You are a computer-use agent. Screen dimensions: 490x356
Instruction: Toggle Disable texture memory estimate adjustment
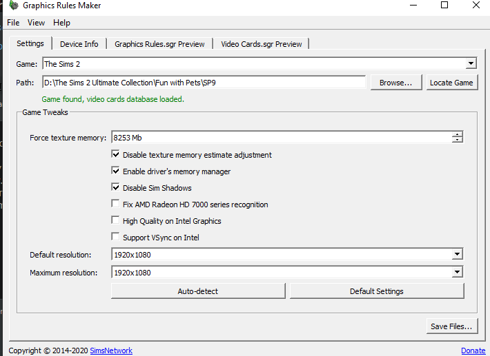[x=116, y=155]
